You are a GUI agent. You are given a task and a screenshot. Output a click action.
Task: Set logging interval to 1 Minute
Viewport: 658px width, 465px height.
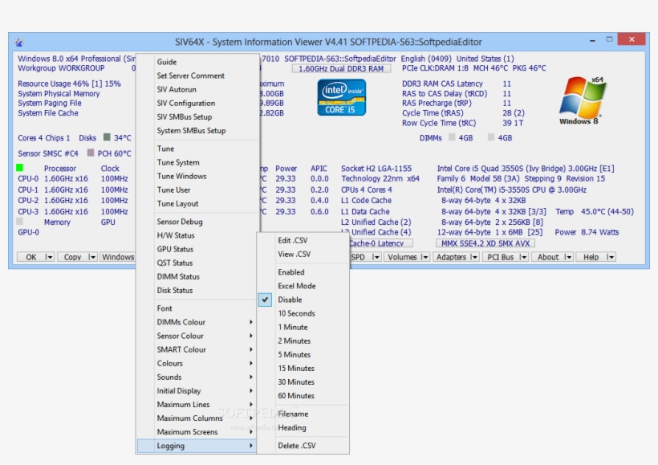point(303,327)
